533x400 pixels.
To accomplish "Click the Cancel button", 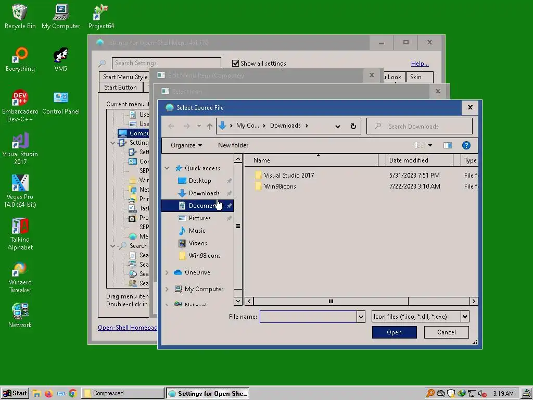I will [446, 332].
